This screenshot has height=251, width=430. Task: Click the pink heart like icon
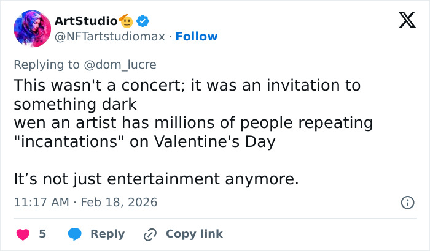click(23, 234)
